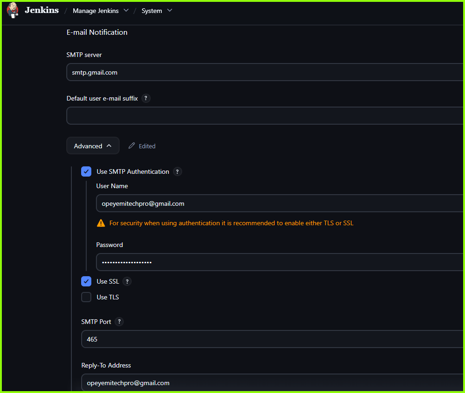Select the Password field
This screenshot has width=465, height=393.
coord(232,262)
